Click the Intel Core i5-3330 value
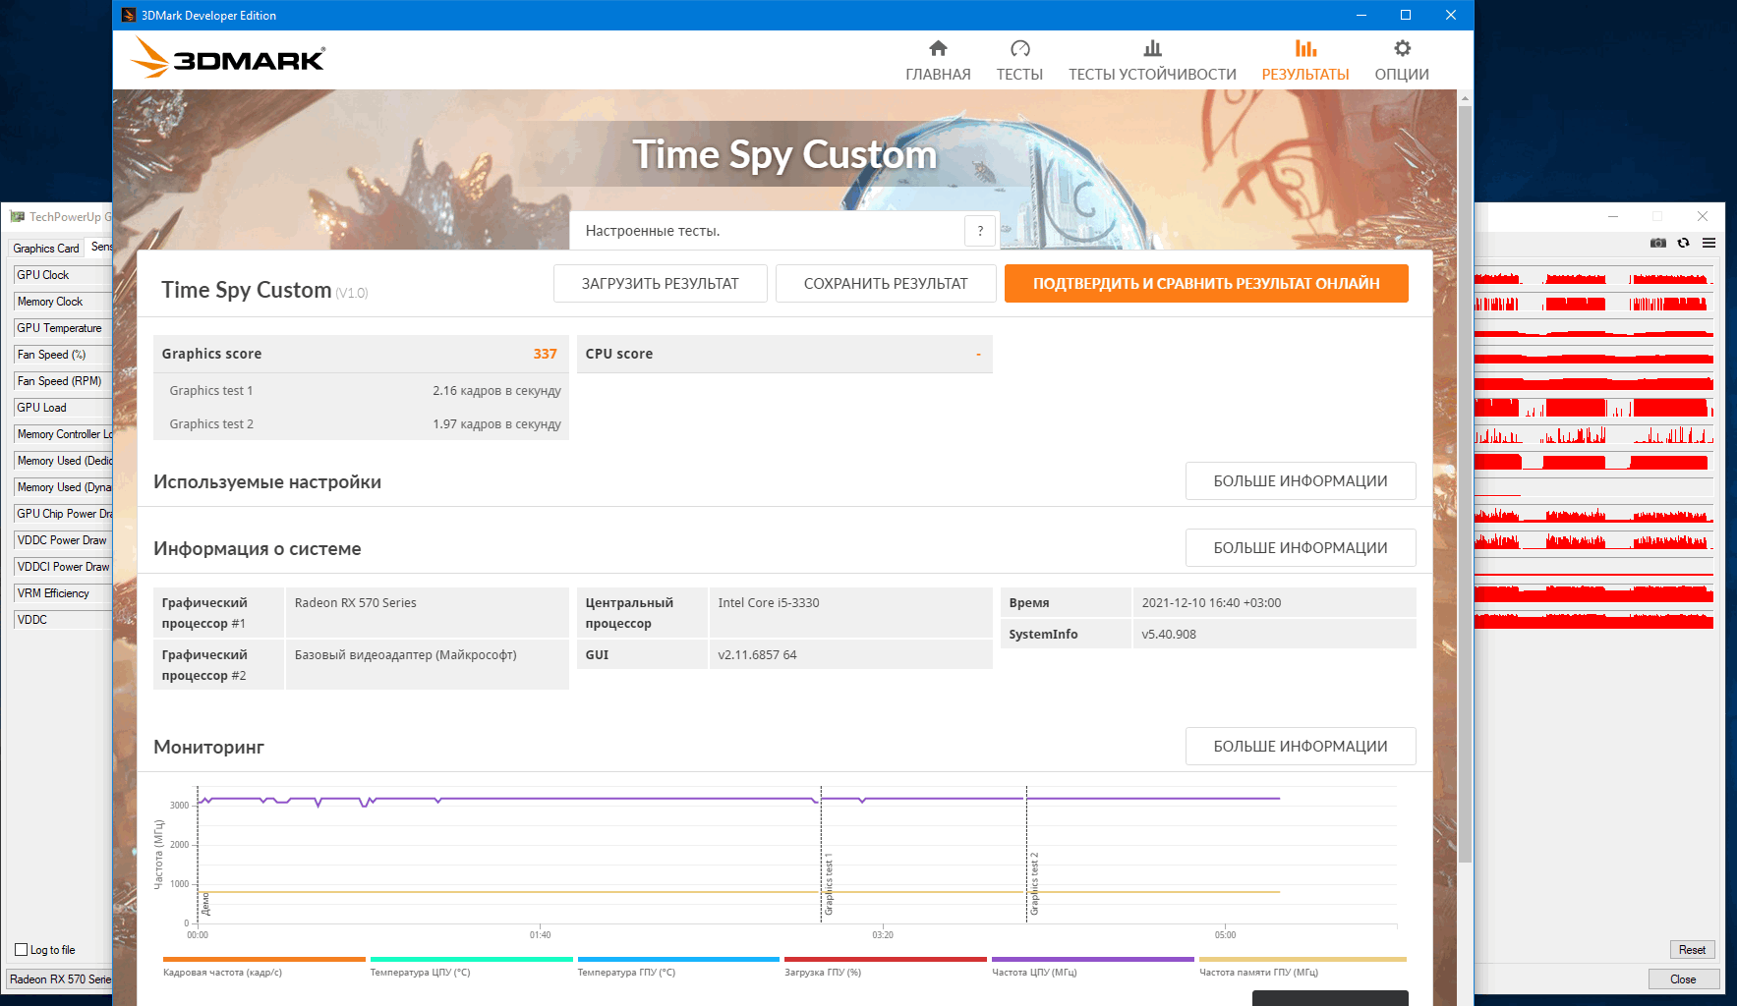This screenshot has height=1006, width=1737. (x=769, y=602)
